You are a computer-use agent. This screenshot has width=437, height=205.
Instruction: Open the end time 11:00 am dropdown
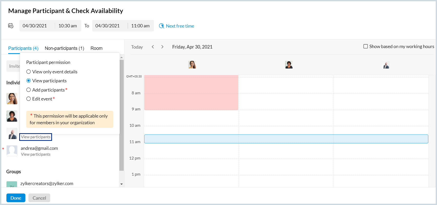(x=140, y=26)
